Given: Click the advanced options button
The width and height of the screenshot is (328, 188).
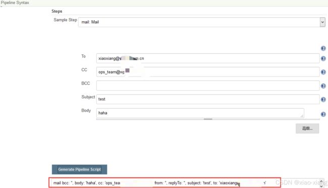Looking at the screenshot, I should coord(307,128).
